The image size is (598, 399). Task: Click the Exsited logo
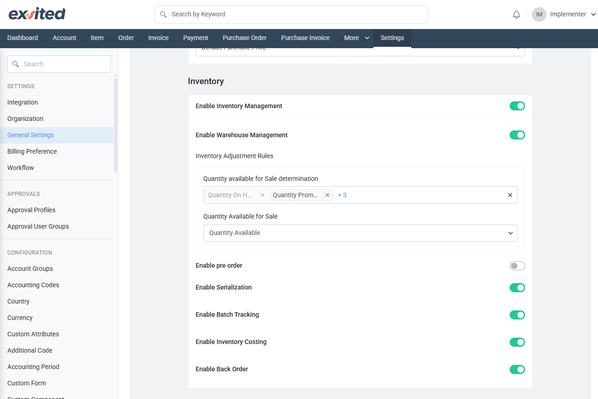point(37,14)
